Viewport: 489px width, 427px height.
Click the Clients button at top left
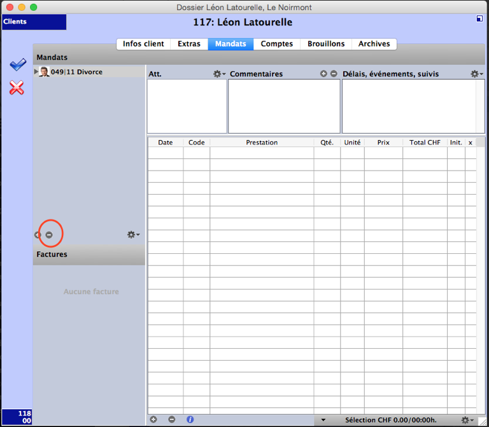(34, 22)
